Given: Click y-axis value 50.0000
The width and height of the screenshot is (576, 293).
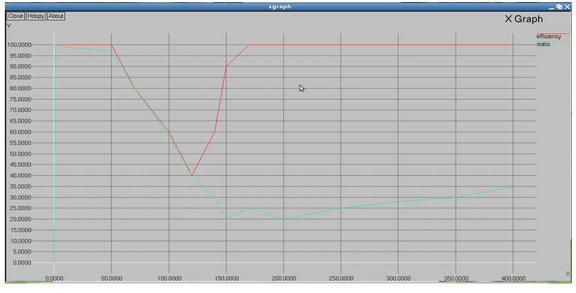Looking at the screenshot, I should pyautogui.click(x=19, y=154).
